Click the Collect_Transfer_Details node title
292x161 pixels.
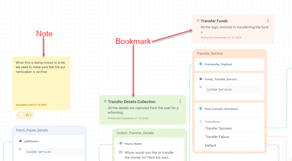coord(135,133)
